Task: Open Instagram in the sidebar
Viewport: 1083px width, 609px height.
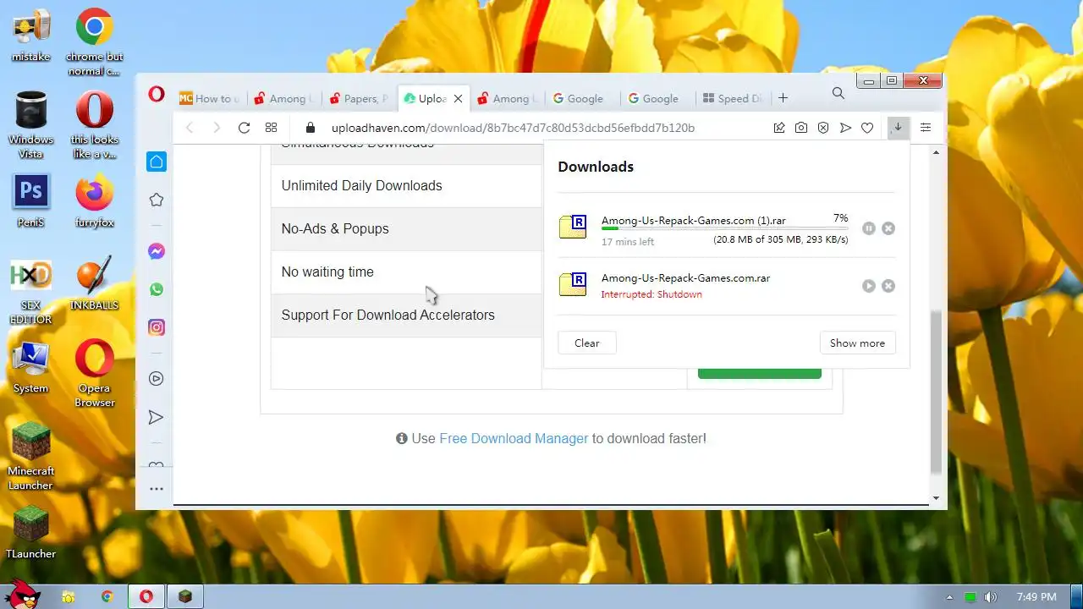Action: (157, 327)
